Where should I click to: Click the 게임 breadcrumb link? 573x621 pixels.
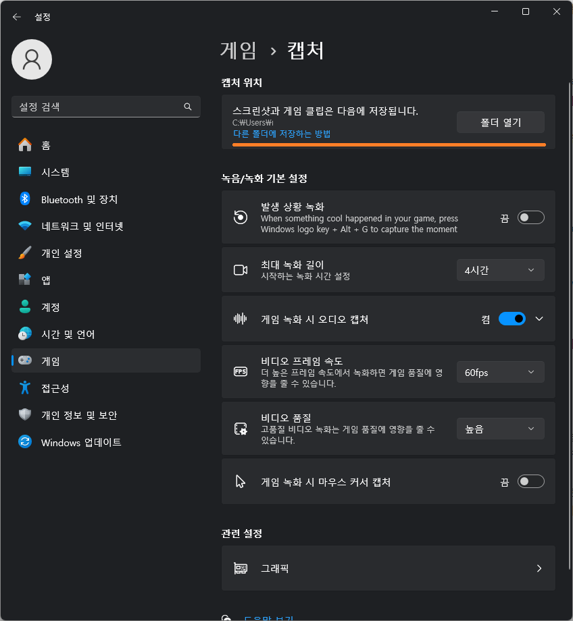[239, 51]
